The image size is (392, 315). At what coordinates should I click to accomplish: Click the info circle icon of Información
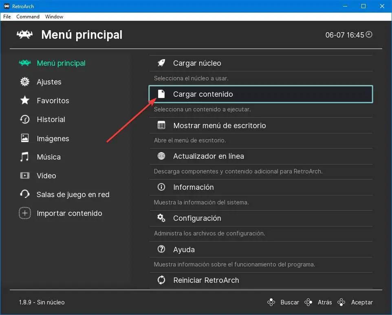[161, 187]
